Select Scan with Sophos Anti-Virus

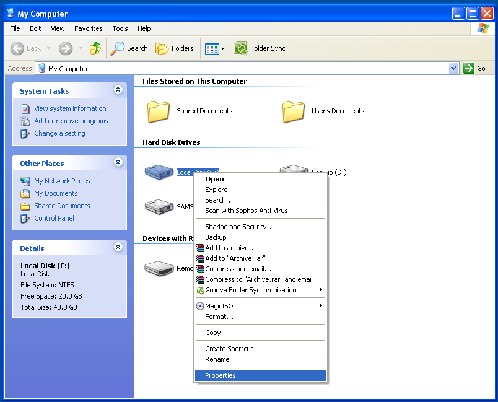click(x=260, y=211)
